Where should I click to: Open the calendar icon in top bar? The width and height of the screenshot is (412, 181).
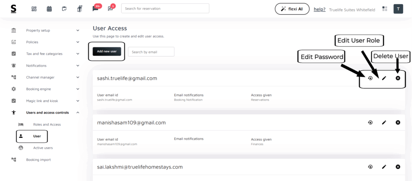coord(49,9)
